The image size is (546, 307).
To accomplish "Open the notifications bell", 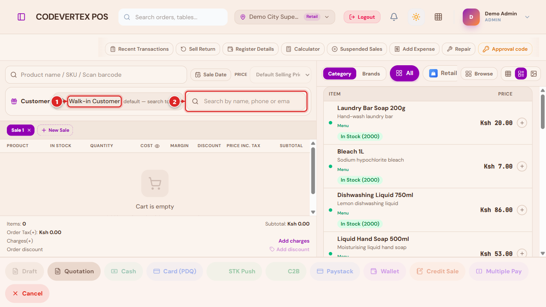I will click(394, 17).
